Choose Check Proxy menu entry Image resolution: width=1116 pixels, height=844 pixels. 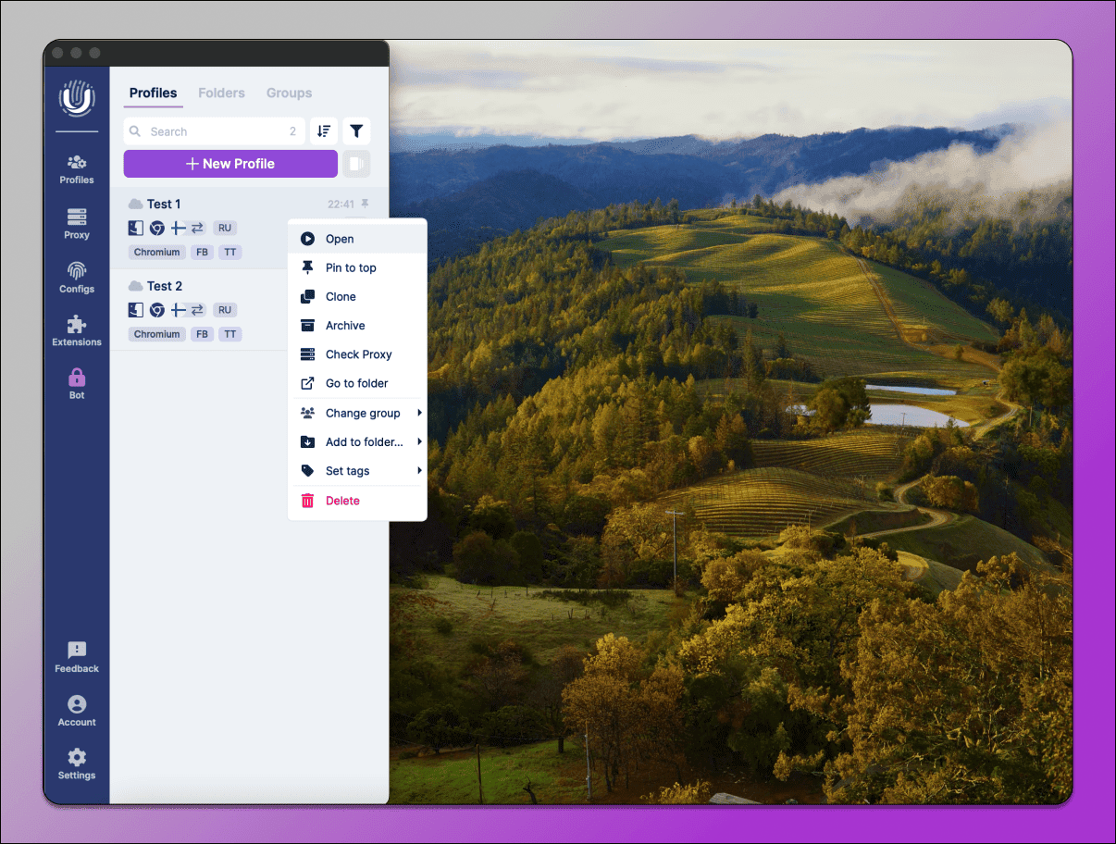click(x=357, y=354)
